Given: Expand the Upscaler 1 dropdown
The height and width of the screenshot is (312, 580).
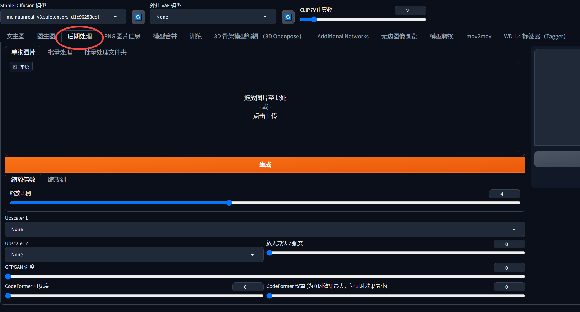Looking at the screenshot, I should coord(265,229).
